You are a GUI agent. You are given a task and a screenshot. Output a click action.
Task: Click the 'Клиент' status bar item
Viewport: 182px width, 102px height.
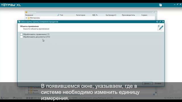[x=5, y=98]
